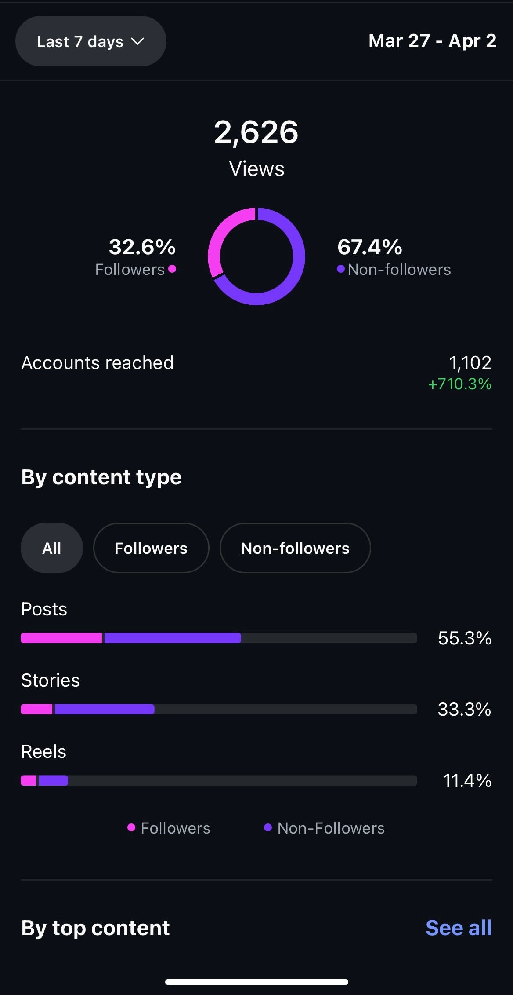Screen dimensions: 513x995
Task: Tap the purple Non-followers dot beside 67.4%
Action: pos(340,269)
